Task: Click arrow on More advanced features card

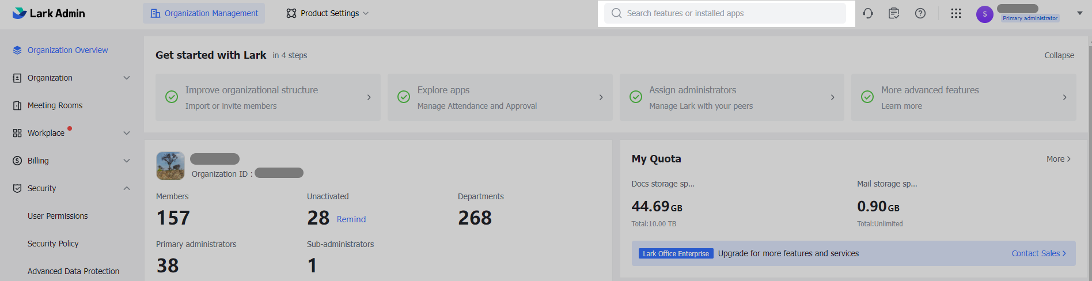Action: click(1064, 97)
